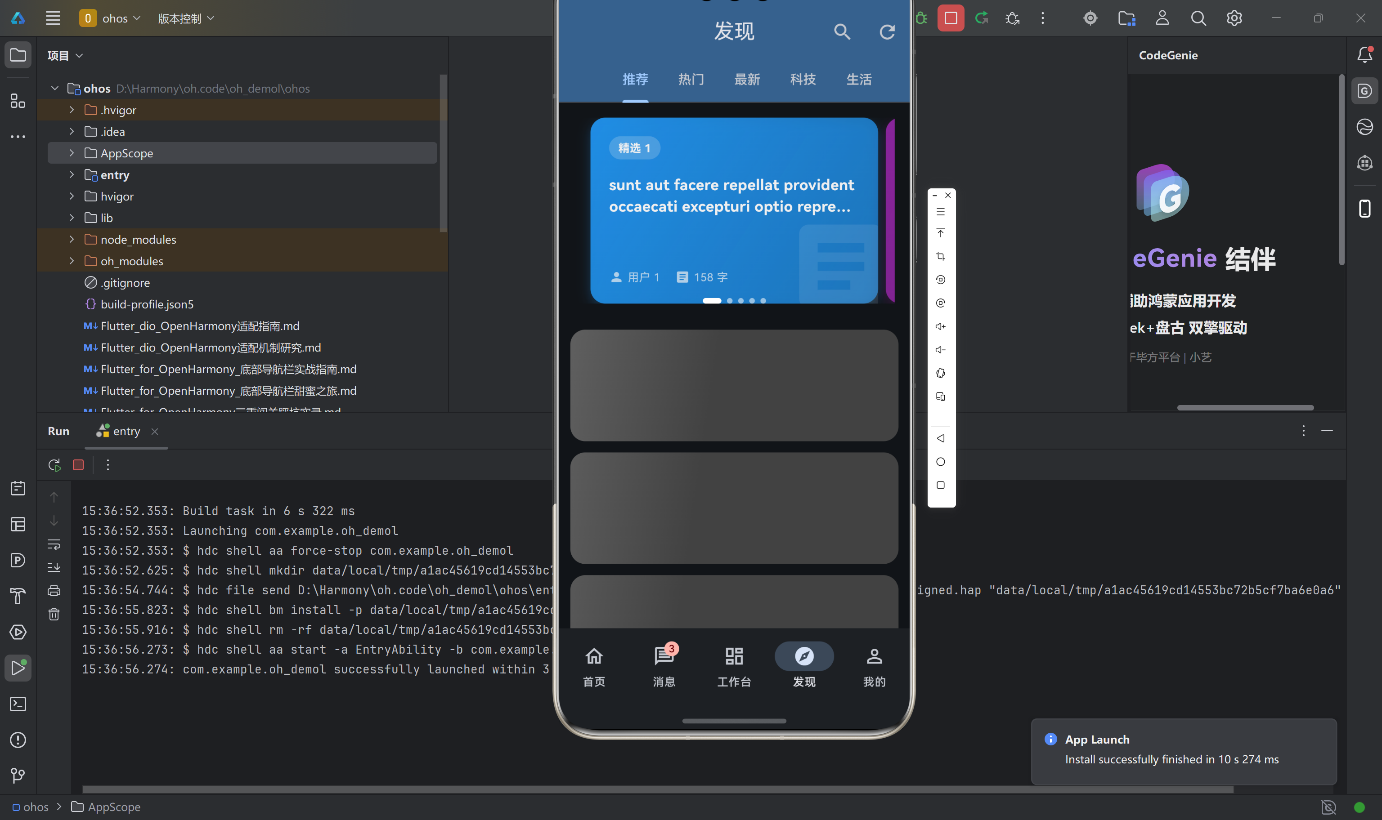This screenshot has width=1382, height=820.
Task: Toggle the CodeGenie side panel button
Action: point(1364,91)
